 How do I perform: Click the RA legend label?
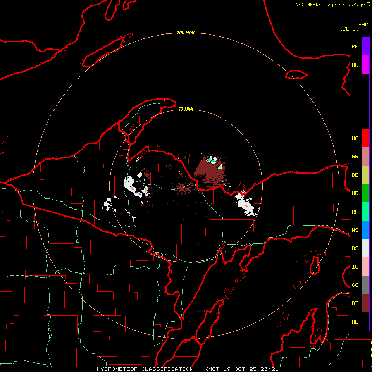(355, 212)
